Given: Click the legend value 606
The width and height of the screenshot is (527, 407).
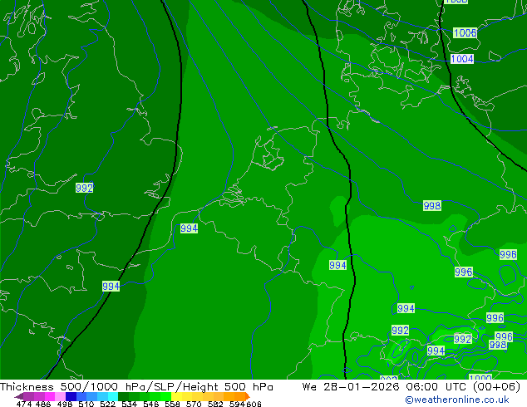Looking at the screenshot, I should tap(254, 404).
